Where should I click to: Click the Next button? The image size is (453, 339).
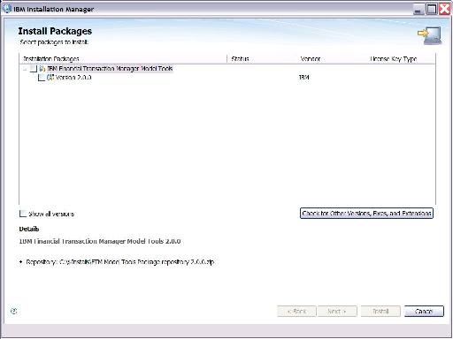[x=337, y=311]
